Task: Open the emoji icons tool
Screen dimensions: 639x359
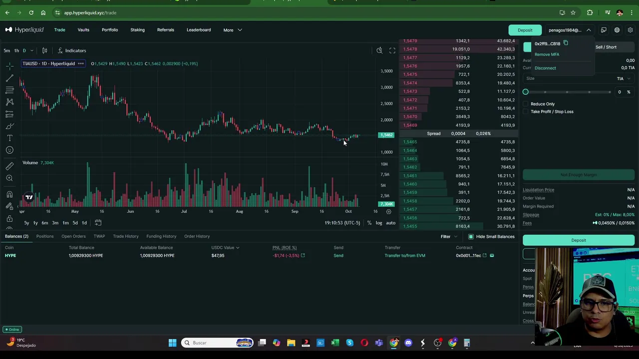Action: coord(9,150)
